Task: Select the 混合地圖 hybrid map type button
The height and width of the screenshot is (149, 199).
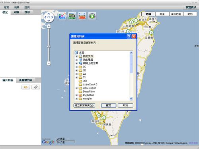Action: [x=176, y=14]
